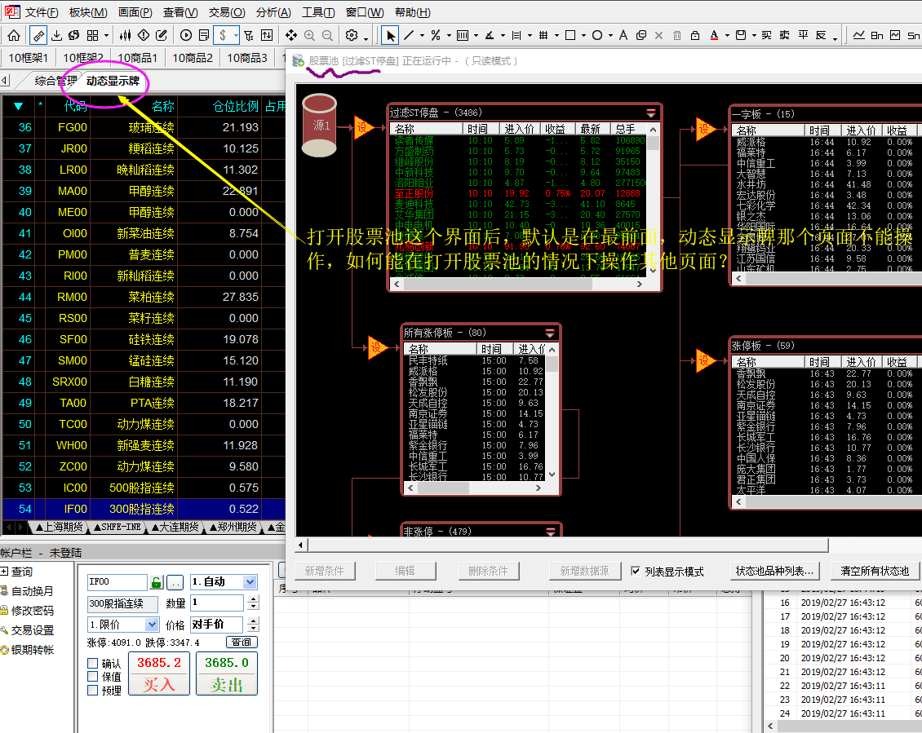Viewport: 922px width, 733px height.
Task: Enable the 确认 confirm checkbox
Action: pyautogui.click(x=92, y=663)
